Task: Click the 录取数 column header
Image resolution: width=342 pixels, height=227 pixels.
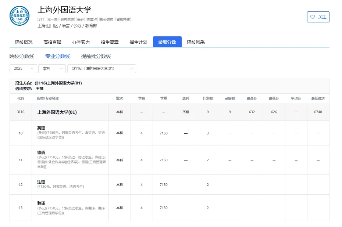Action: (230, 98)
